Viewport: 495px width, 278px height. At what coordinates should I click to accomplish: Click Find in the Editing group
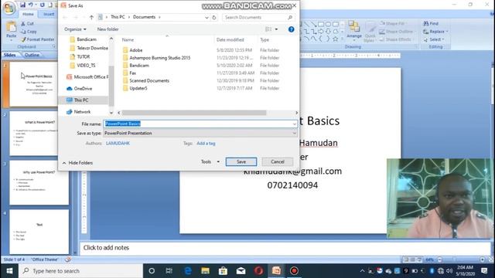pos(431,24)
